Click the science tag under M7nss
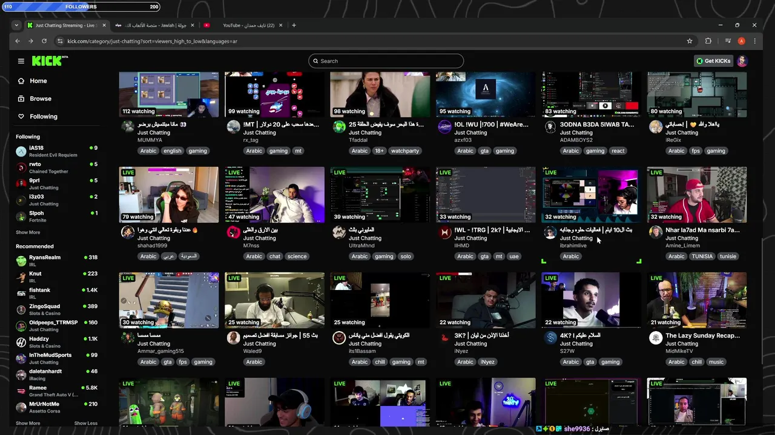Viewport: 775px width, 435px height. [297, 256]
